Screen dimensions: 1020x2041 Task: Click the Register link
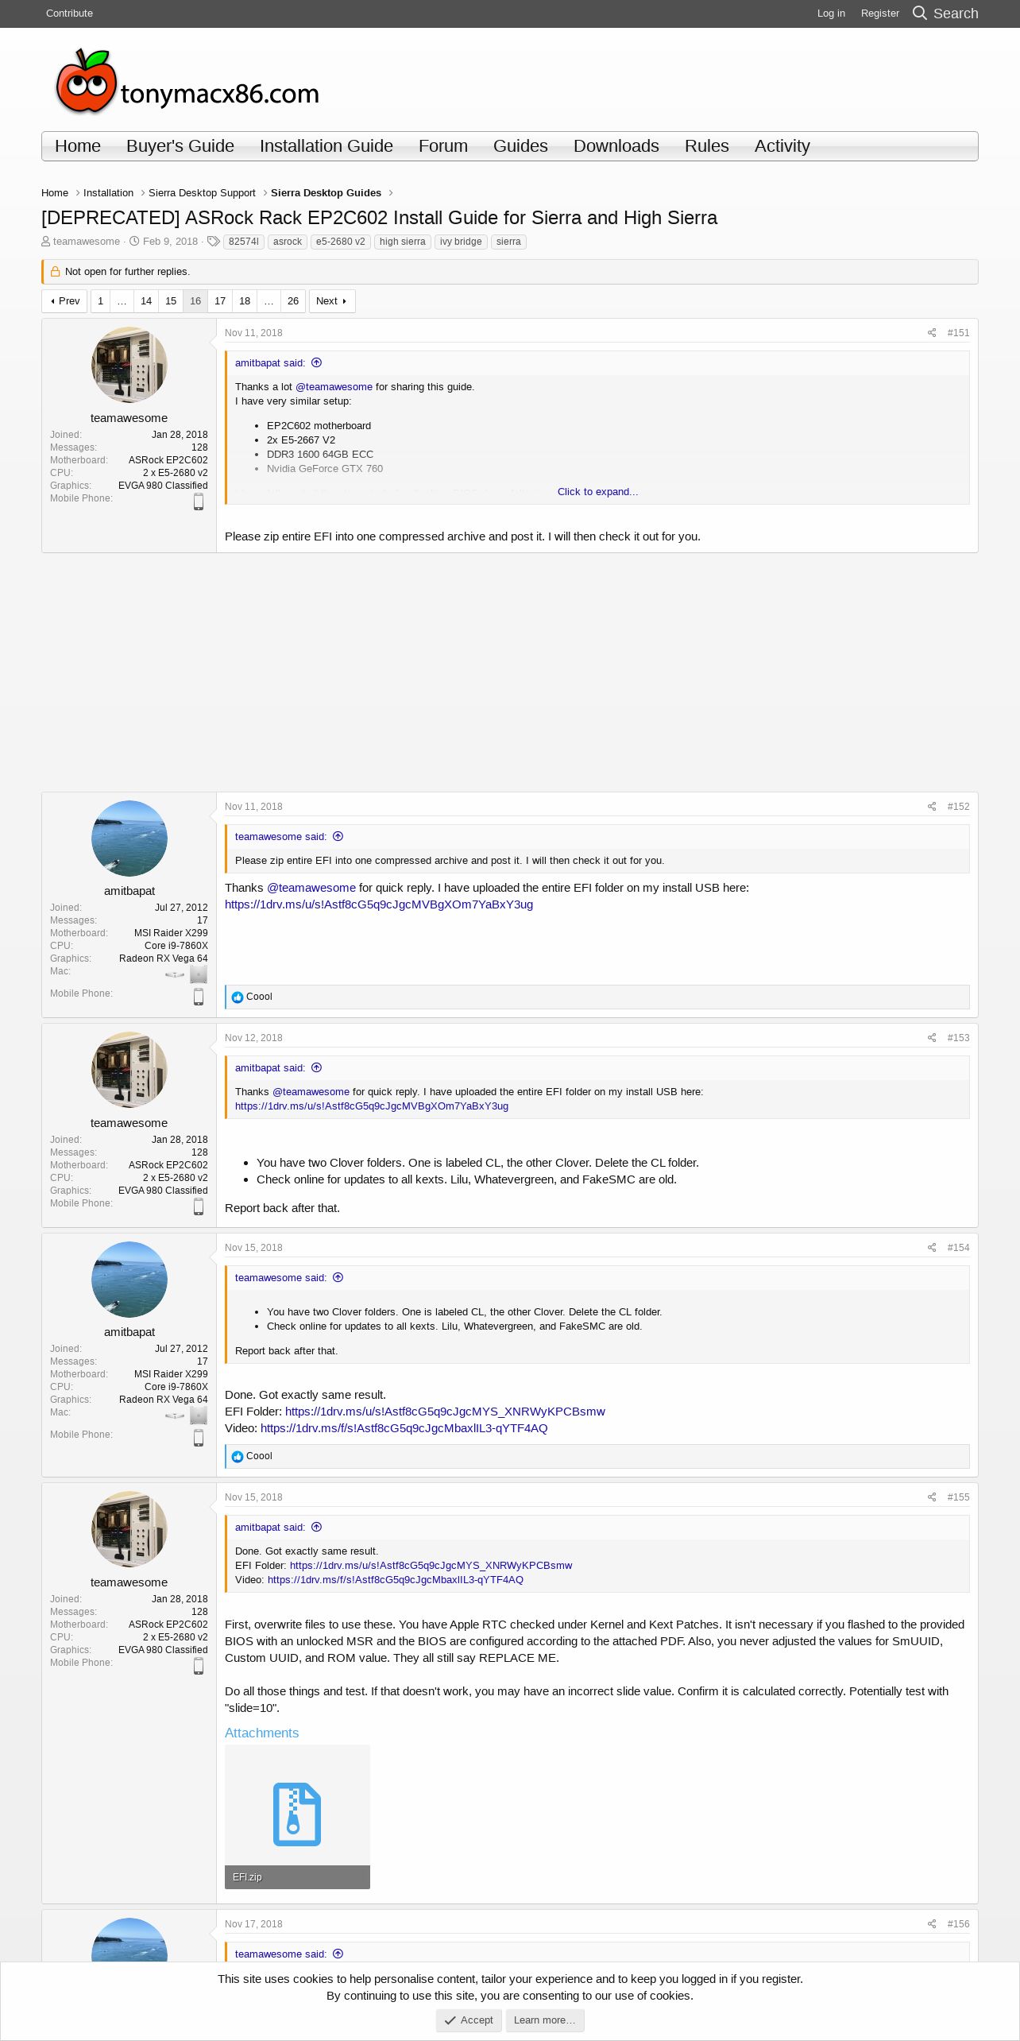click(x=880, y=14)
